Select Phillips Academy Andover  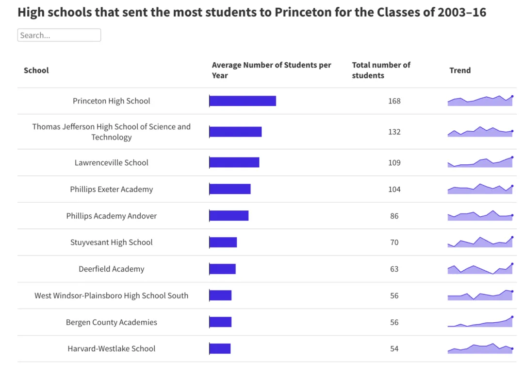pos(112,216)
